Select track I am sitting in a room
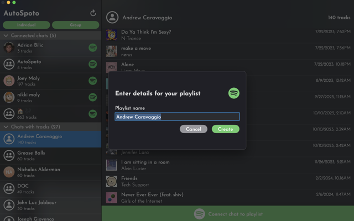 pyautogui.click(x=145, y=162)
